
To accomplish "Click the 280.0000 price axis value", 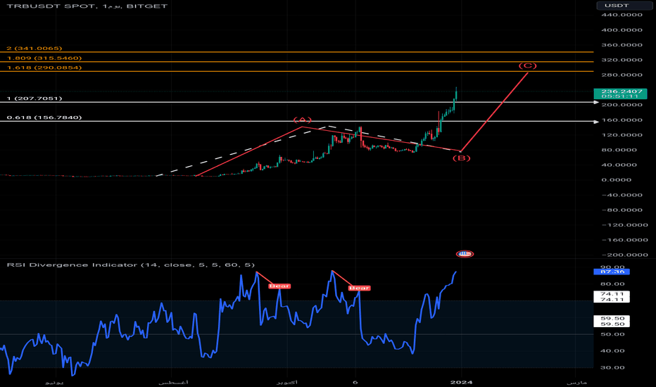I will pos(622,75).
